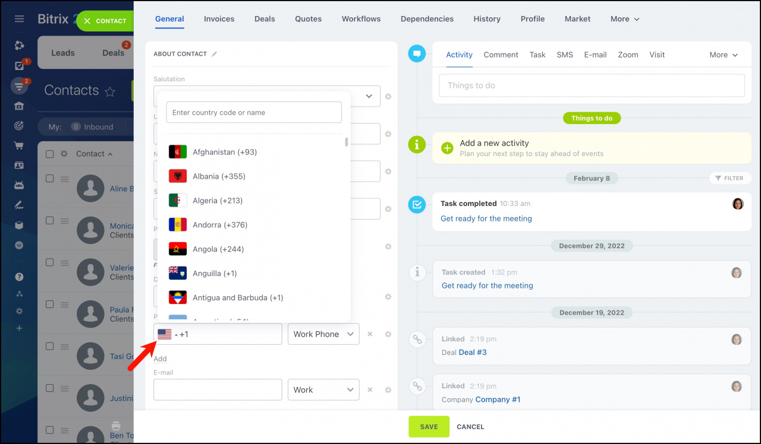Image resolution: width=761 pixels, height=444 pixels.
Task: Click the country list scrollbar
Action: click(347, 142)
